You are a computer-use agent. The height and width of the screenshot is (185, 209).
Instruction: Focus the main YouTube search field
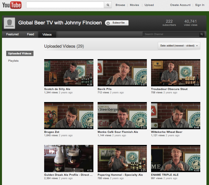[x=65, y=5]
